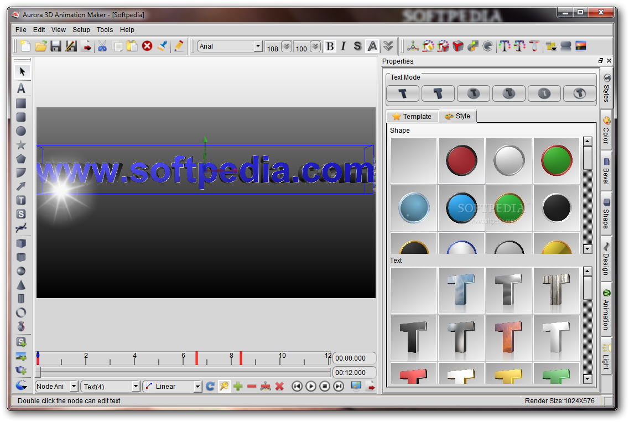Open the sunset background image icon
Viewport: 629px width, 422px height.
tap(581, 46)
